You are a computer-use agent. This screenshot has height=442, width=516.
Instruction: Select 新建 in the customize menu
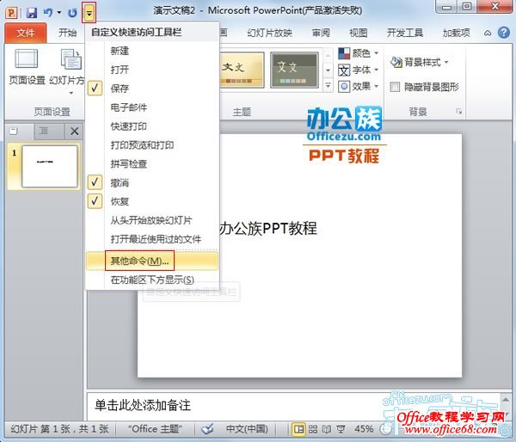click(x=152, y=51)
